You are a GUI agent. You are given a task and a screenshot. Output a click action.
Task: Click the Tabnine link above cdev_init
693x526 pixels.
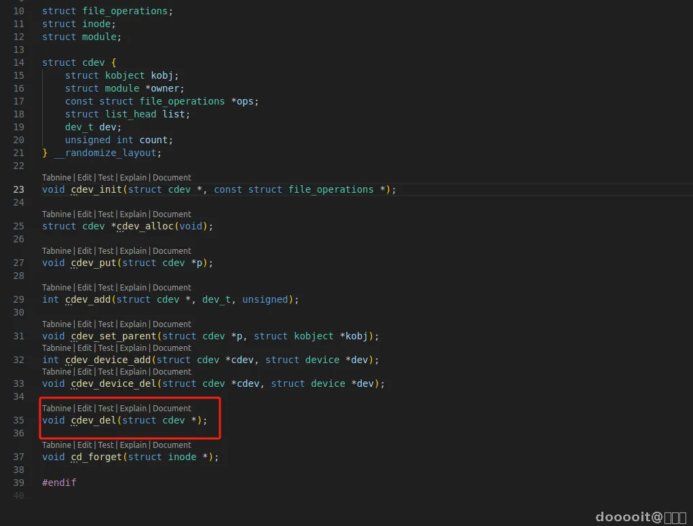click(56, 177)
